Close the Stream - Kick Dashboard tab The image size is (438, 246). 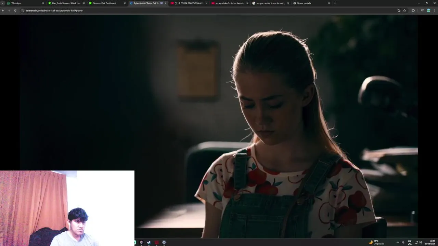[x=125, y=3]
